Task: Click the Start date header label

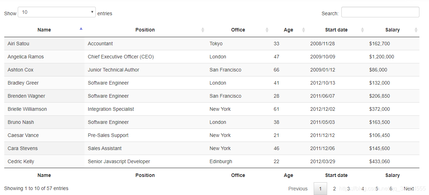Action: coord(336,30)
